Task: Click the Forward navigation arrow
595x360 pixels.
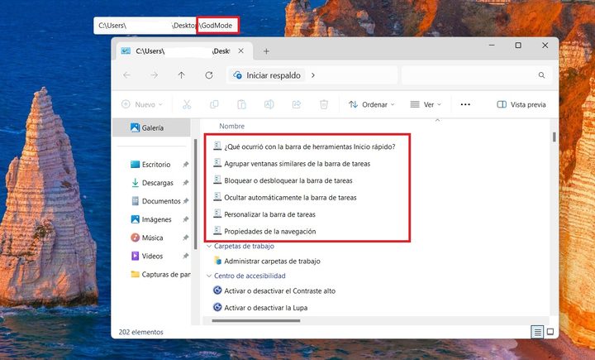Action: pos(154,75)
